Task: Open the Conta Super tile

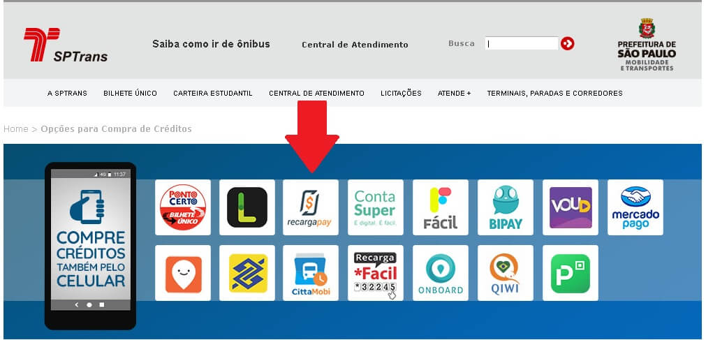Action: tap(376, 207)
